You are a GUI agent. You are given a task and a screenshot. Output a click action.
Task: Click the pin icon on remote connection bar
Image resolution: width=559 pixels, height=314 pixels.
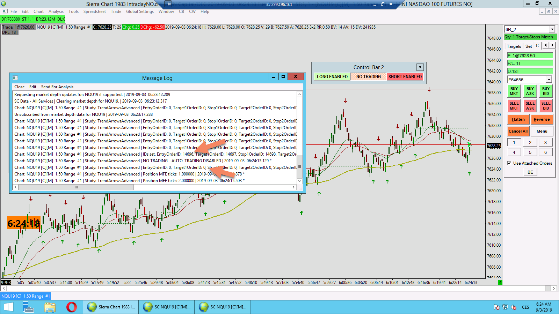[x=168, y=4]
